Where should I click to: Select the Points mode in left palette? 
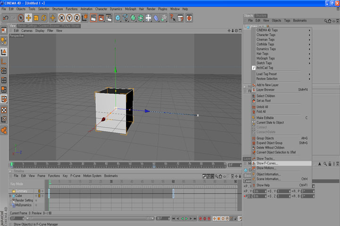click(x=4, y=71)
